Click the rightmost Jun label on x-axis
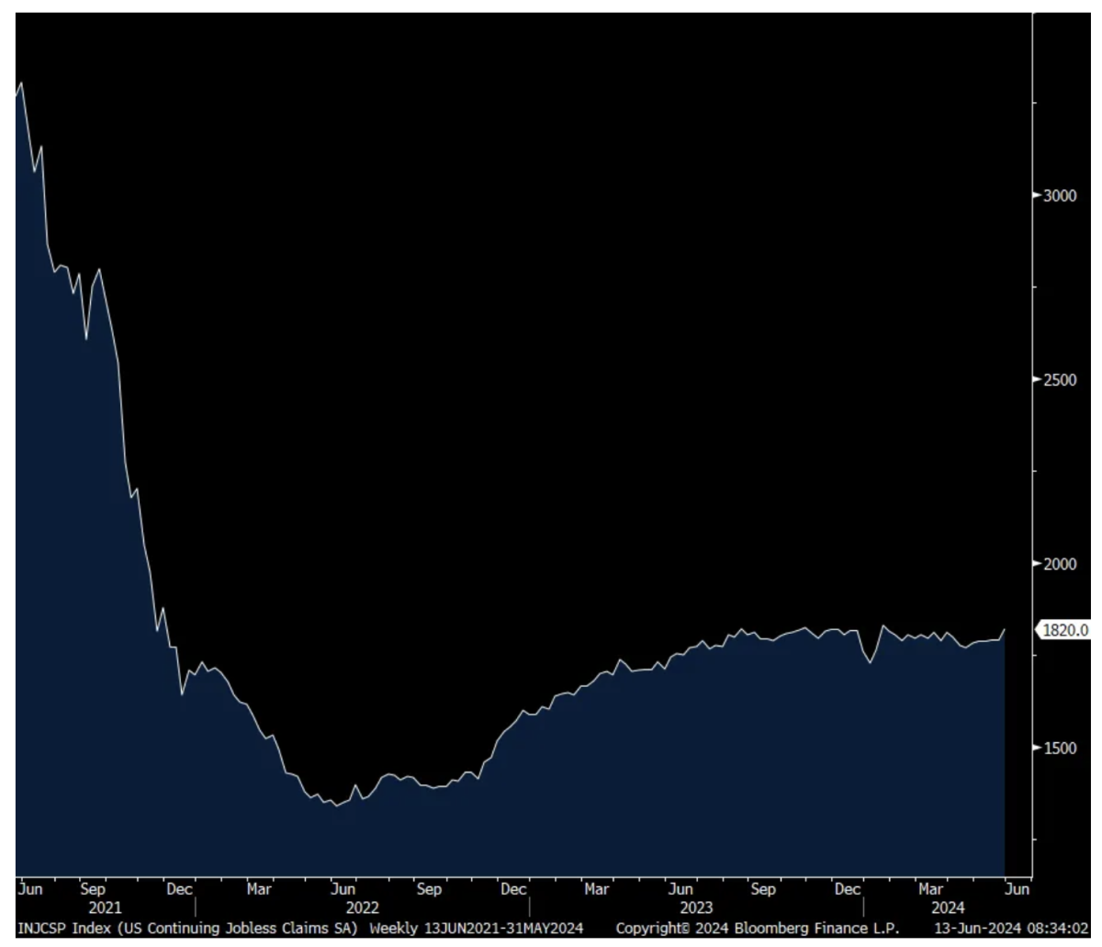The image size is (1102, 947). click(x=1017, y=889)
